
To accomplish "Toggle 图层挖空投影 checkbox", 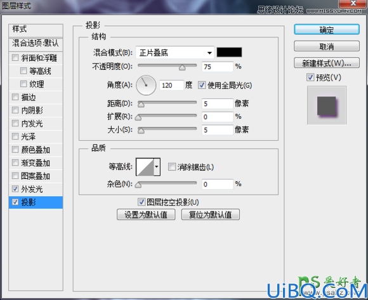I will coord(141,202).
